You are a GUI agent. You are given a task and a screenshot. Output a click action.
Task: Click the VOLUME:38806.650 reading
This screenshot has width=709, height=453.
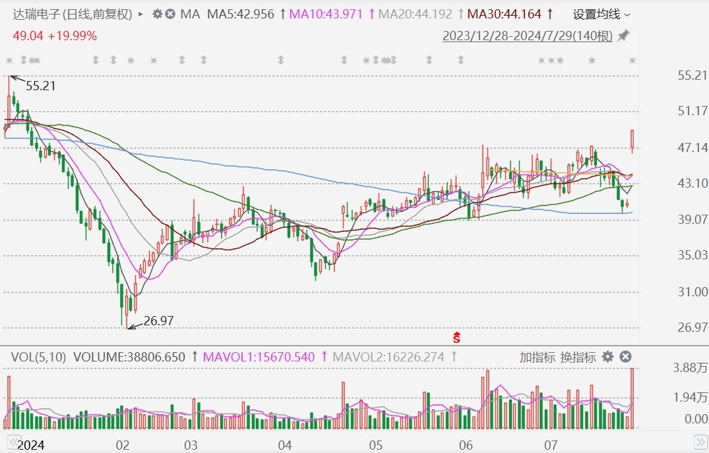[x=129, y=358]
